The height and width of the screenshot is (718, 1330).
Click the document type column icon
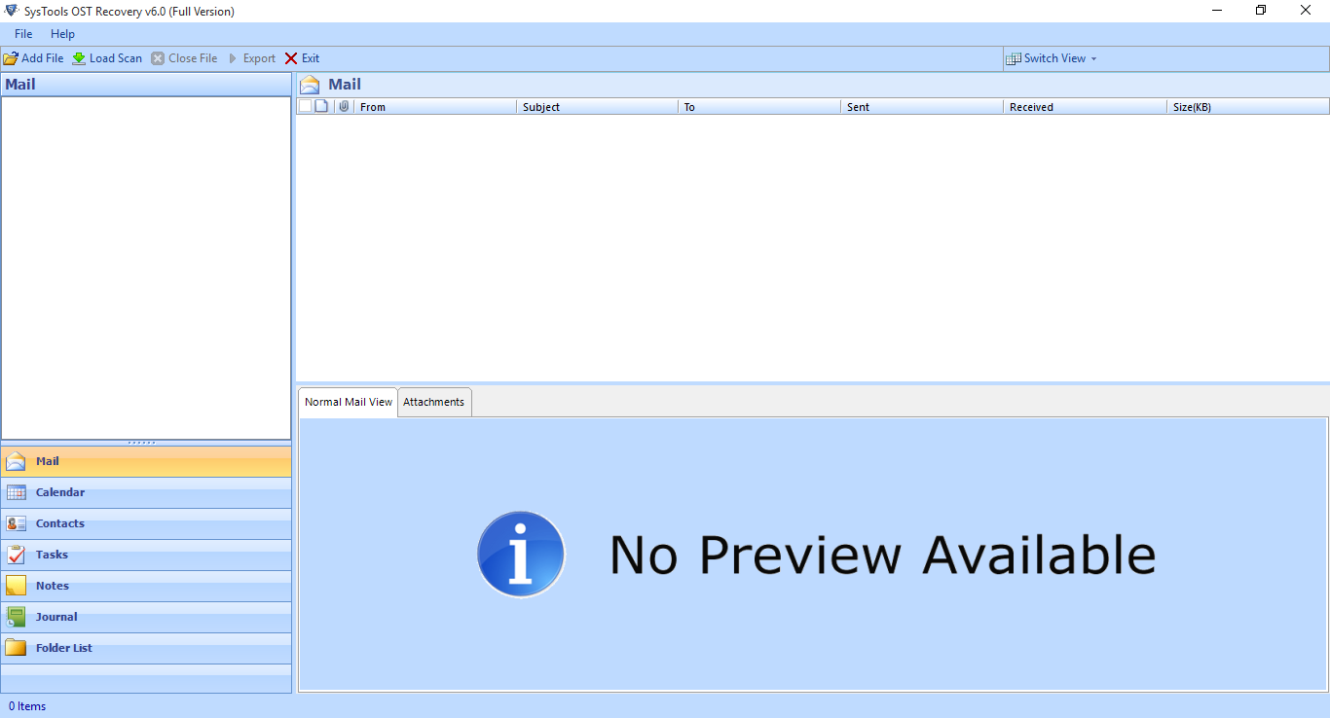tap(321, 106)
